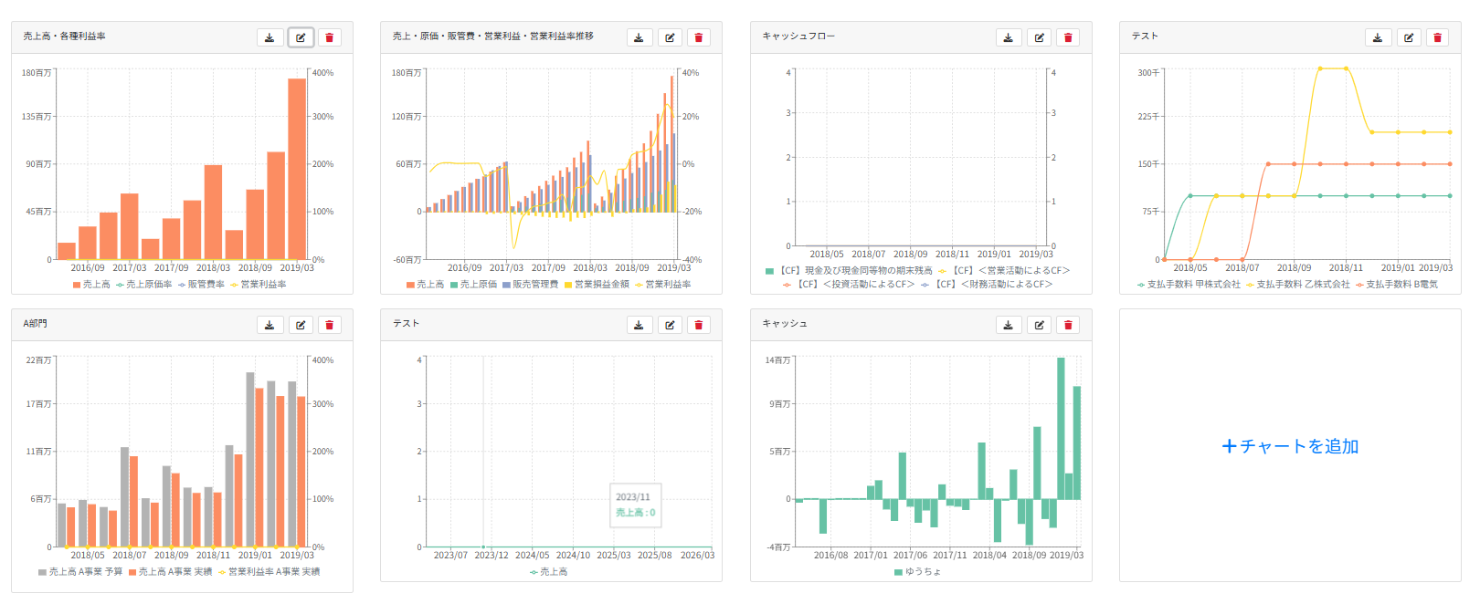This screenshot has height=604, width=1480.
Task: Edit the 売上高・各種利益率 chart
Action: click(301, 37)
